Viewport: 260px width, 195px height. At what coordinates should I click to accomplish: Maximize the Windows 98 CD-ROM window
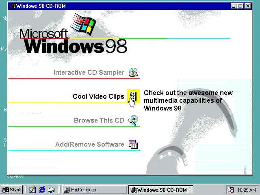tap(240, 6)
